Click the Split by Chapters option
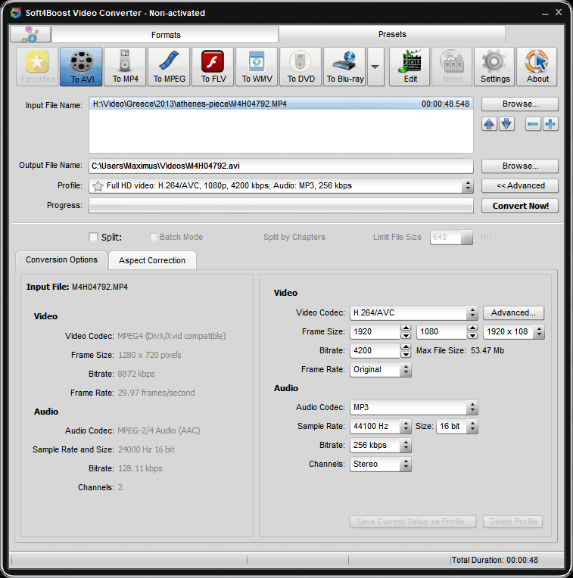Image resolution: width=573 pixels, height=578 pixels. coord(294,237)
